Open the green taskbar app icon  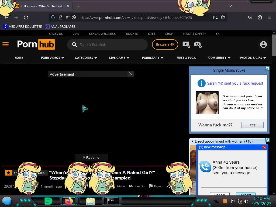coord(49,201)
